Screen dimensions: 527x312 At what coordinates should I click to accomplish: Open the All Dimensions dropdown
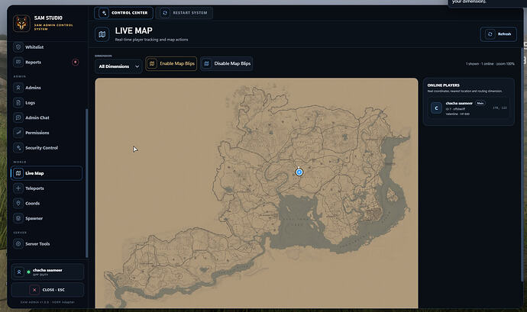[x=118, y=66]
